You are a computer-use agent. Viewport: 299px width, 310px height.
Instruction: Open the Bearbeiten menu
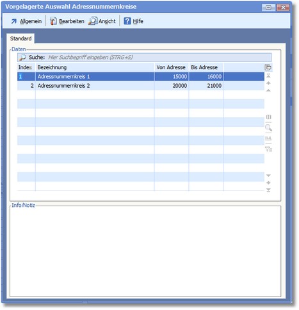pos(67,21)
